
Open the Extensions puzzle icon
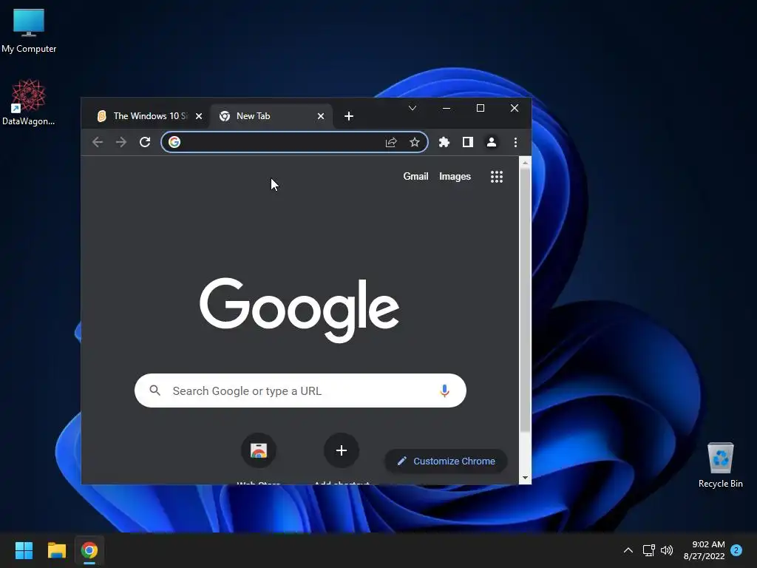444,142
